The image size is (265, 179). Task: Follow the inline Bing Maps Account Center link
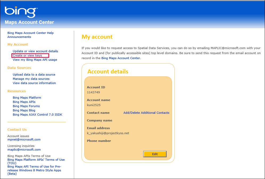tap(121, 58)
